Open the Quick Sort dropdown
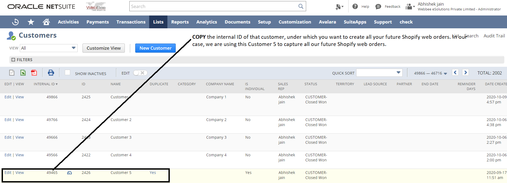 click(x=379, y=73)
